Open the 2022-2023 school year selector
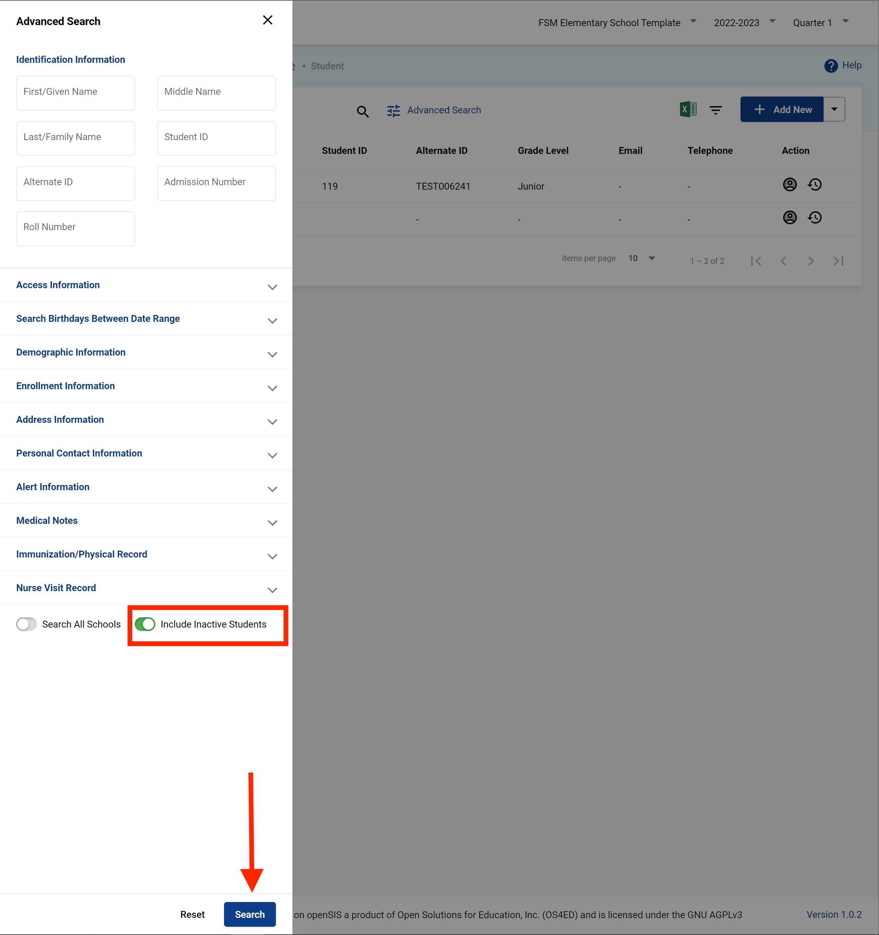This screenshot has width=879, height=935. 744,23
